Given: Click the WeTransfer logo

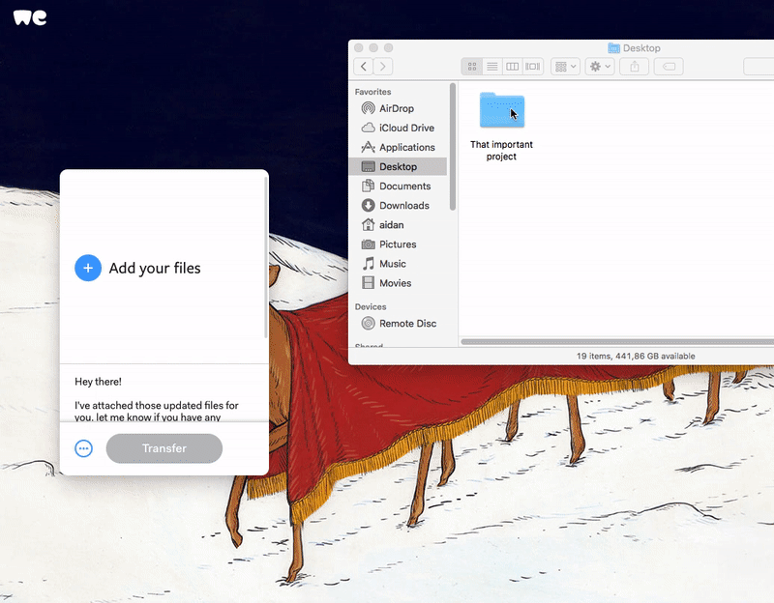Looking at the screenshot, I should point(30,17).
